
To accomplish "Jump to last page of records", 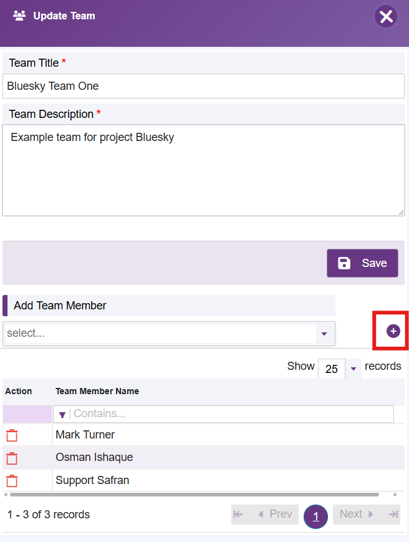I will pyautogui.click(x=393, y=515).
